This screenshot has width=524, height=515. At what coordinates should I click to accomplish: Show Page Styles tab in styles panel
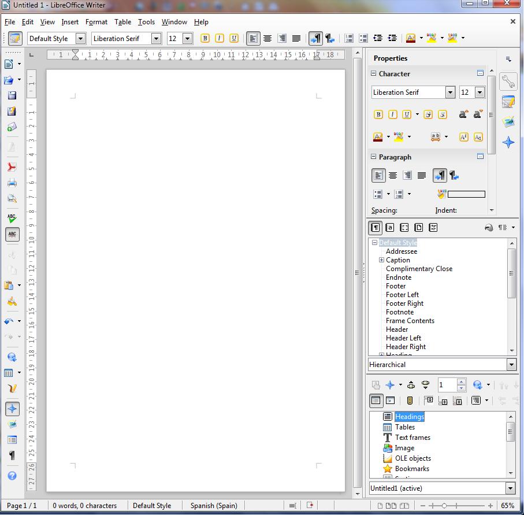418,228
